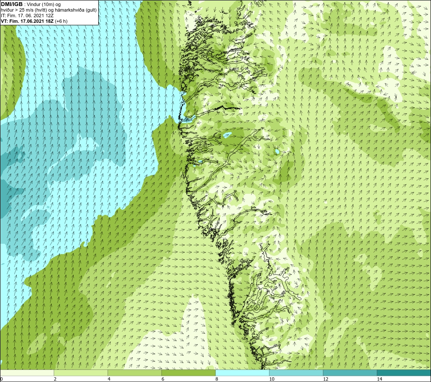Select the darker green 6–8 color scale segment

(189, 373)
